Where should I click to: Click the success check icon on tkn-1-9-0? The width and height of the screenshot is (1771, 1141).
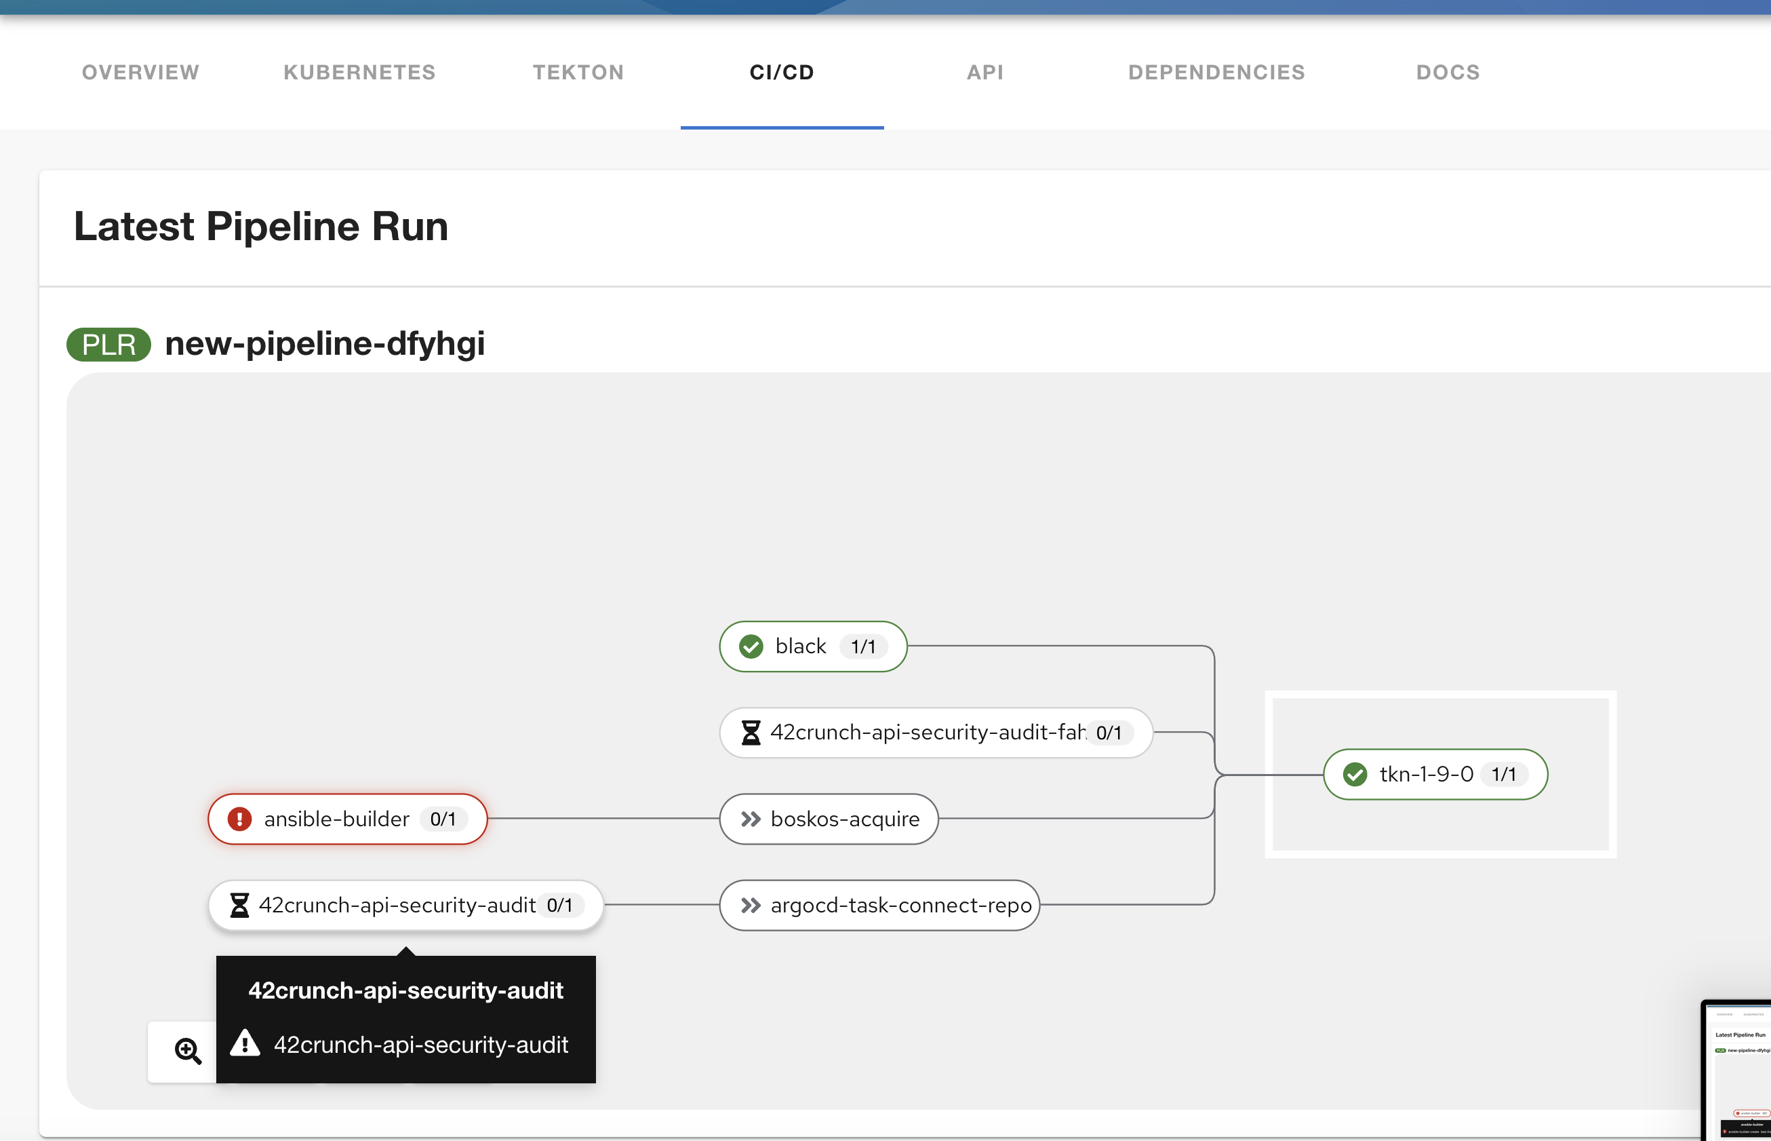(x=1354, y=773)
